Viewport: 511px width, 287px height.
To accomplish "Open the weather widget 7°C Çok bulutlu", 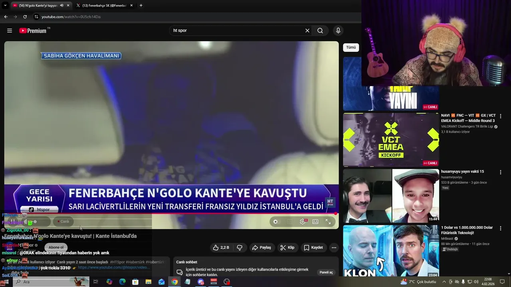I will pyautogui.click(x=418, y=282).
